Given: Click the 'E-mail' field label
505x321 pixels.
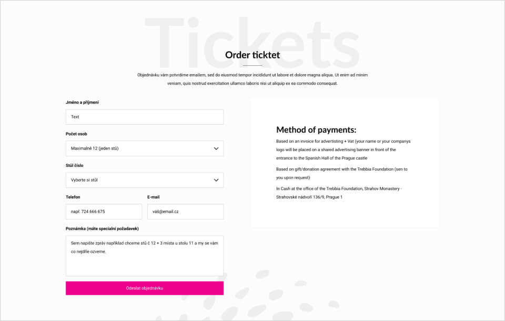Looking at the screenshot, I should (153, 197).
